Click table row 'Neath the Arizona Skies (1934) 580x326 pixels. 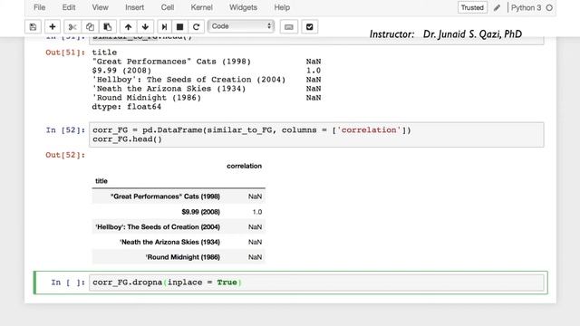click(x=179, y=242)
